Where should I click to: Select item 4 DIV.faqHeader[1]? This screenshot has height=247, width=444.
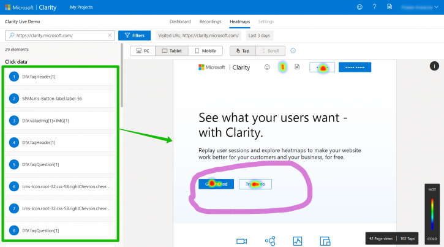tap(60, 142)
